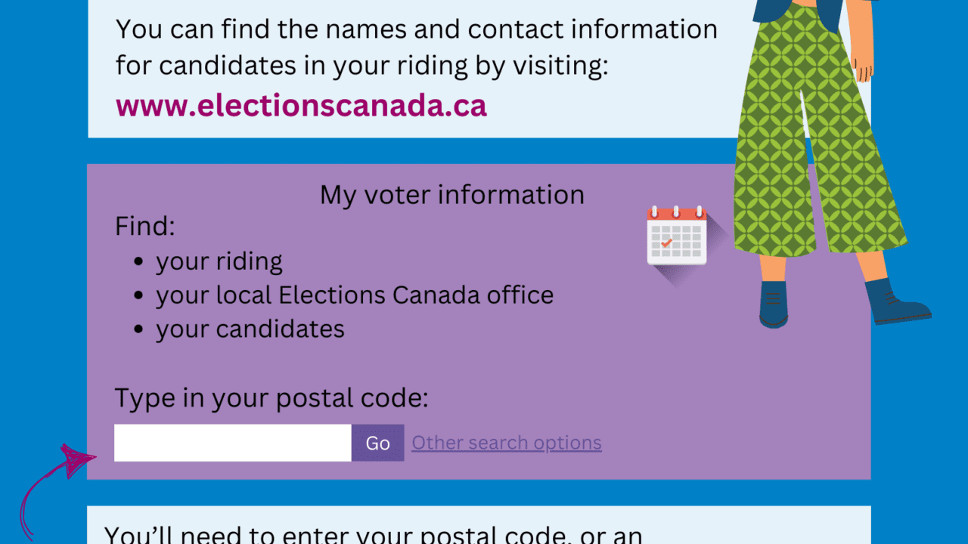
Task: Click the 'Find:' label text
Action: (145, 227)
